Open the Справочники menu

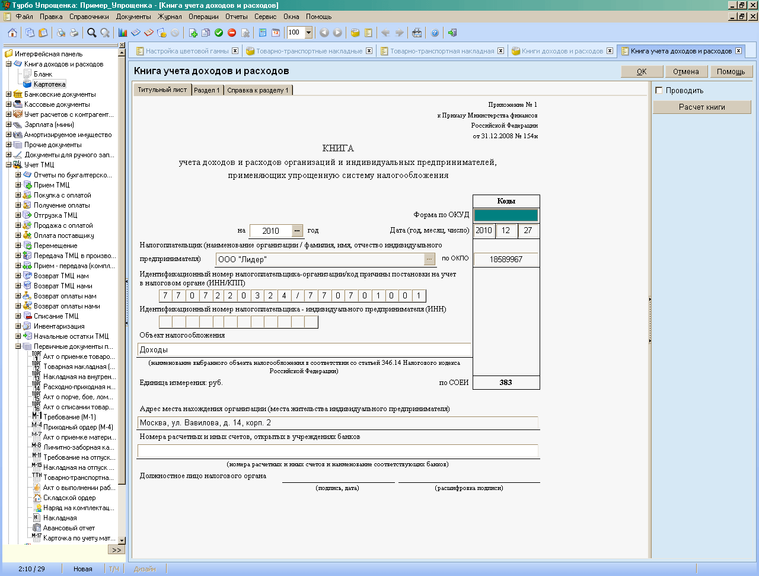point(89,17)
